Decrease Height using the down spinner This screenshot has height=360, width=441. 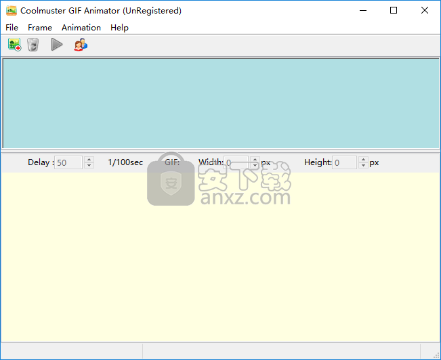click(x=363, y=166)
